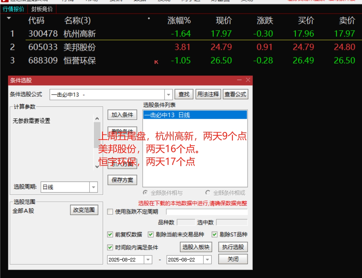Click the 关闭 button

click(233, 259)
